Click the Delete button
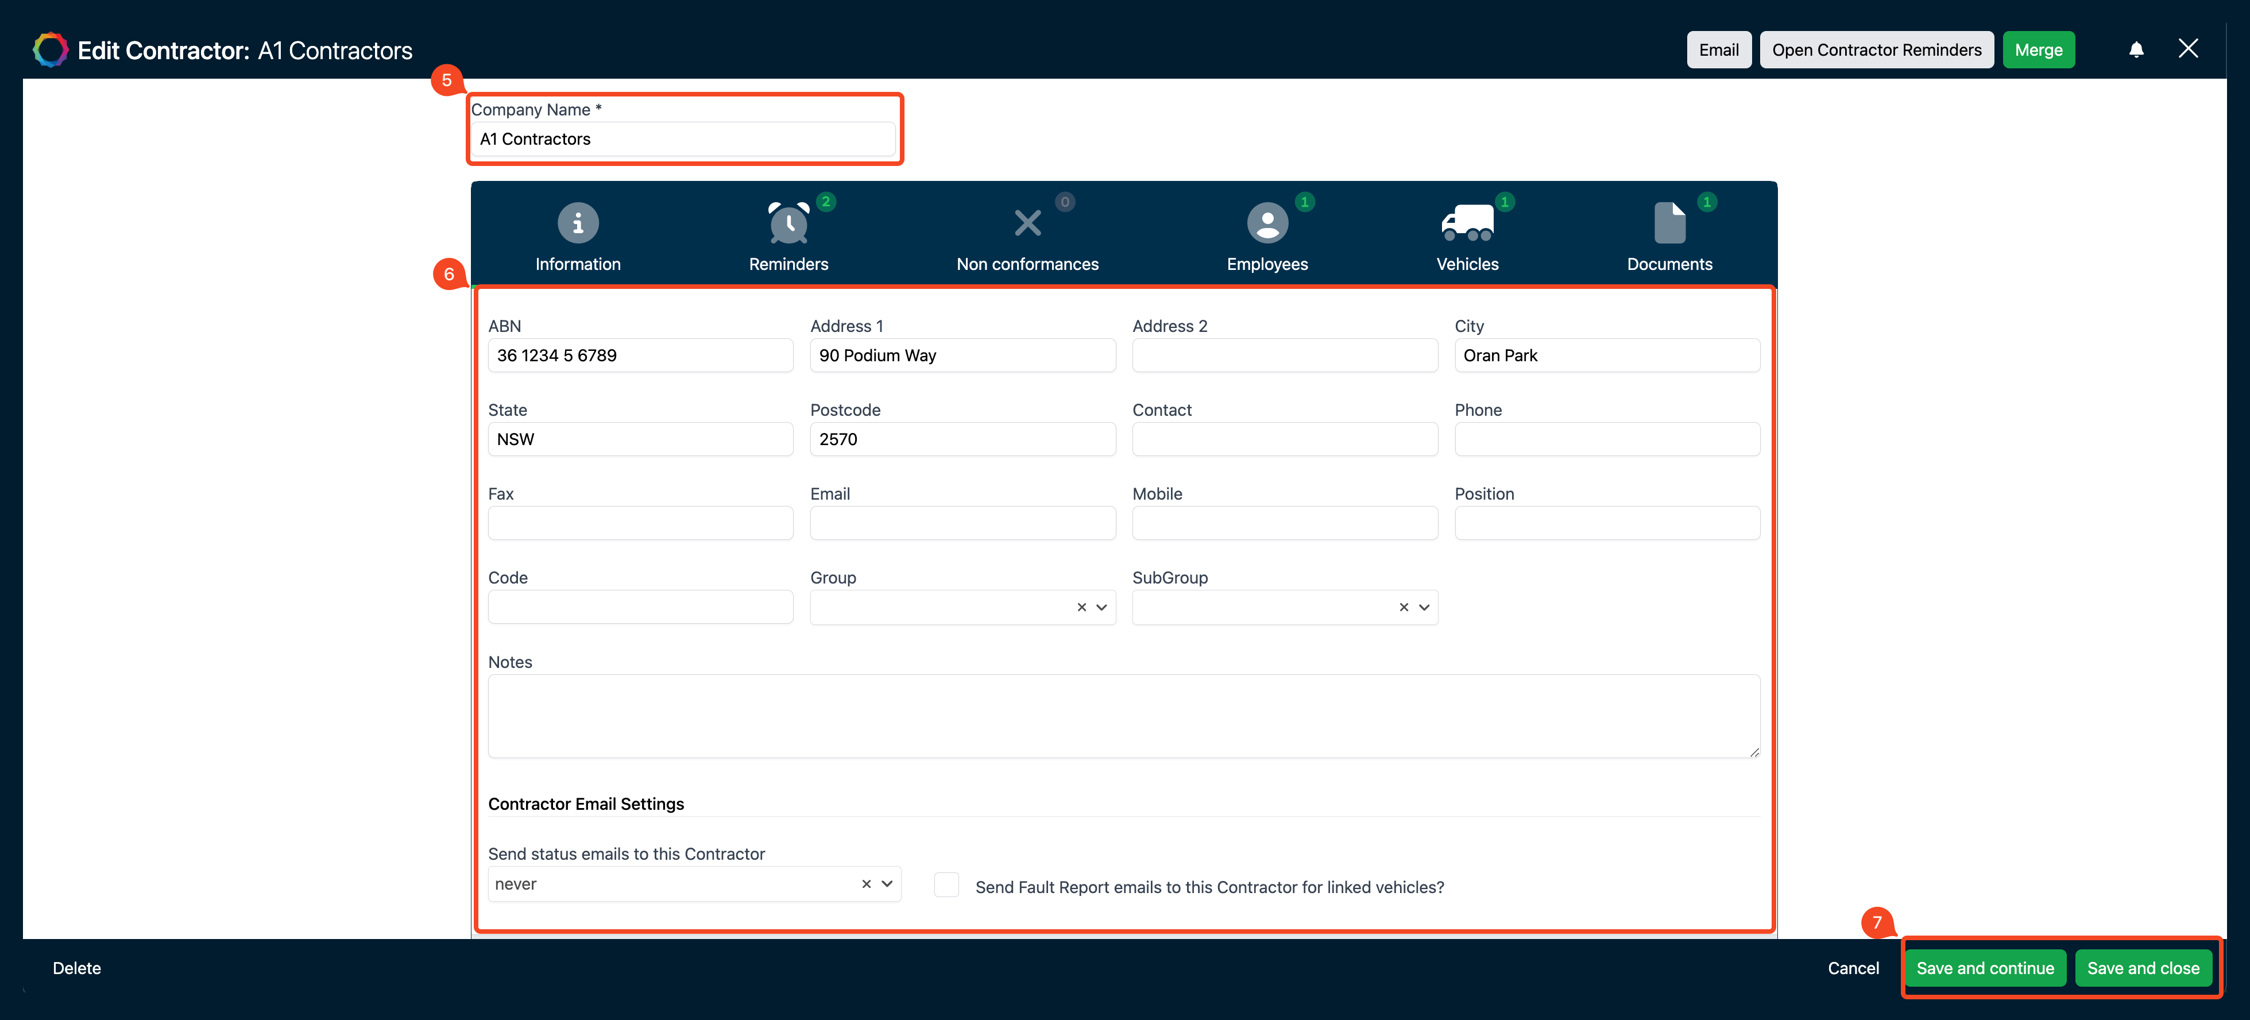The height and width of the screenshot is (1020, 2250). pyautogui.click(x=76, y=968)
